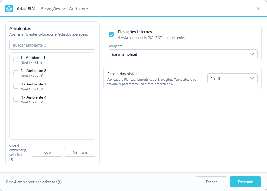The height and width of the screenshot is (191, 267).
Task: Click 'Nível 1 · 65,1 m²' detail text
Action: (32, 89)
